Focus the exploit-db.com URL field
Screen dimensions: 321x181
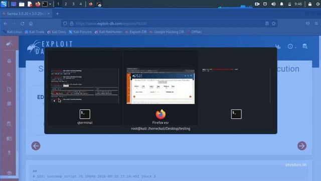pos(169,24)
